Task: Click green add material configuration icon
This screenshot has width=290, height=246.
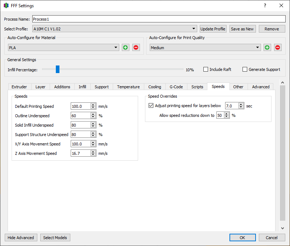Action: 125,47
